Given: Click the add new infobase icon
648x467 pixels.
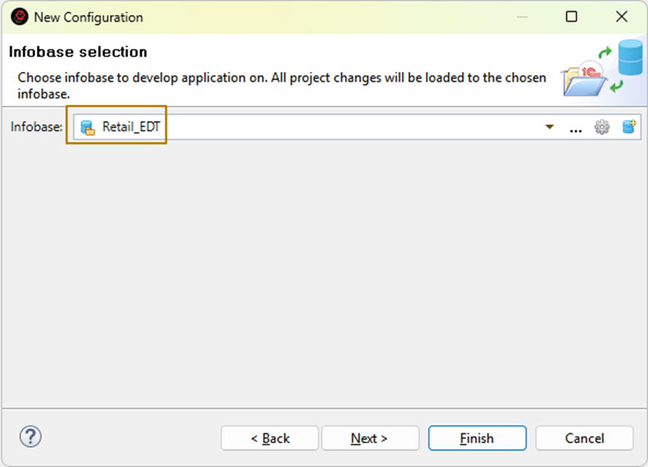Looking at the screenshot, I should click(x=629, y=127).
